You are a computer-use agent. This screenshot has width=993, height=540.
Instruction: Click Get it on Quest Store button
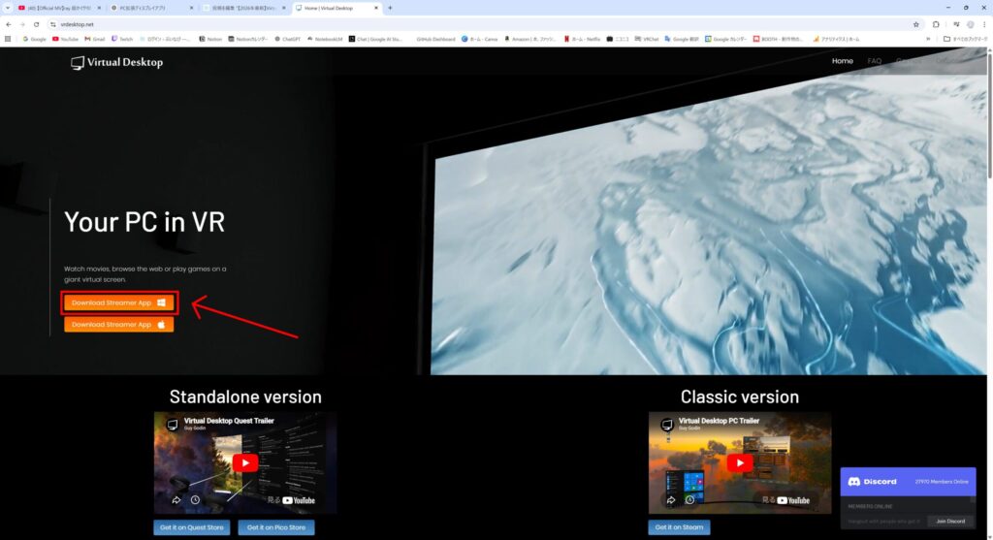[x=191, y=527]
